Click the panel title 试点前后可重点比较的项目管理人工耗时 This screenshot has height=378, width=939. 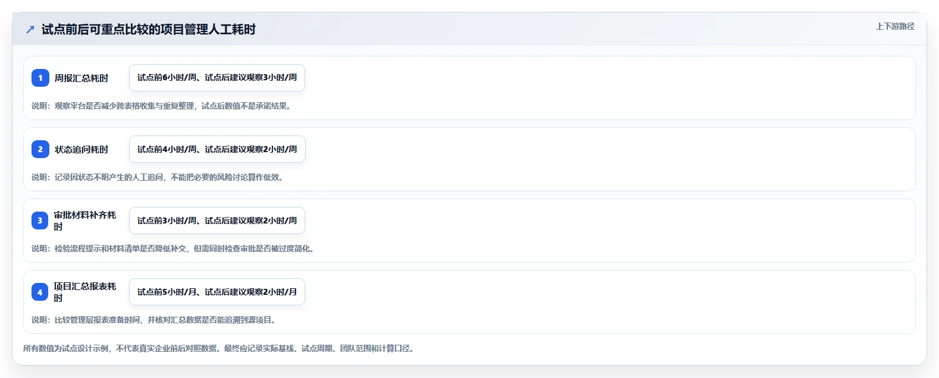(149, 29)
